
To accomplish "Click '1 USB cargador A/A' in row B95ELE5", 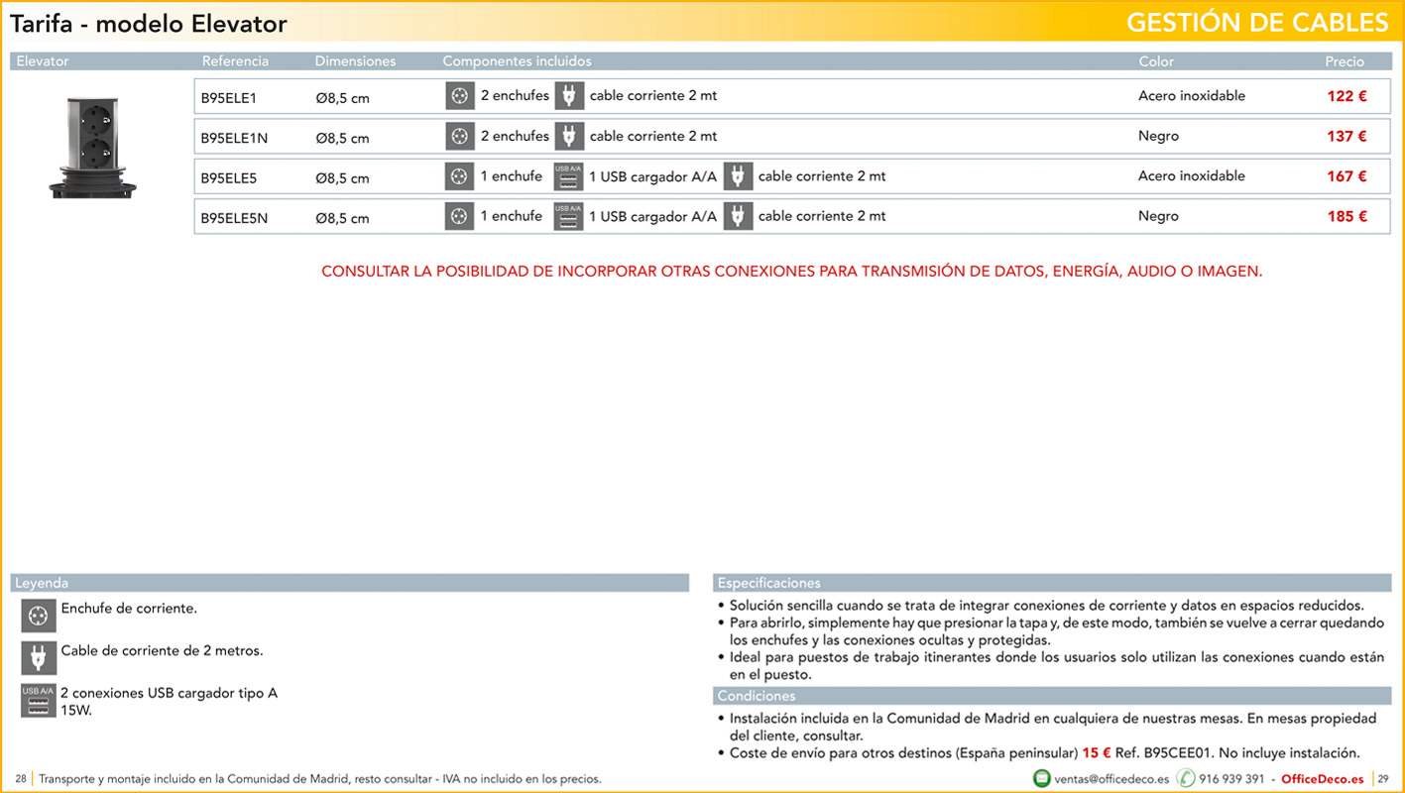I will 652,176.
